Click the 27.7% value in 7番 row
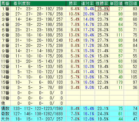 (x=103, y=40)
